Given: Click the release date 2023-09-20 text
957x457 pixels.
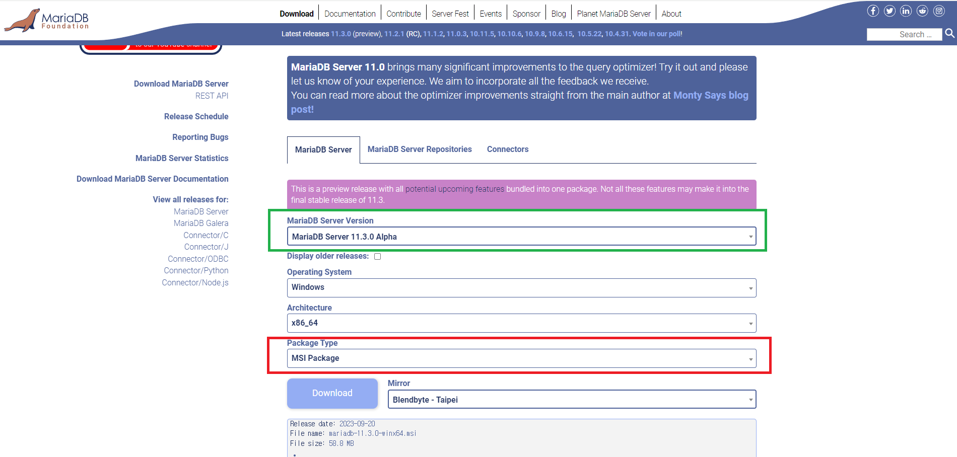Looking at the screenshot, I should 357,424.
